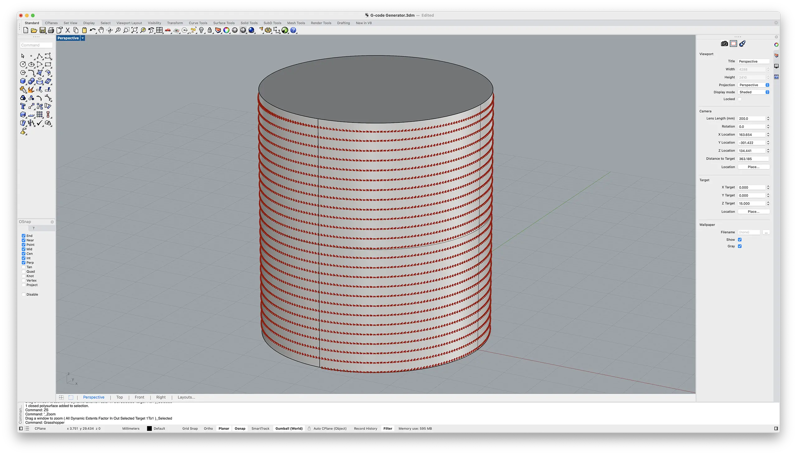
Task: Adjust Y Target stepper arrows
Action: pyautogui.click(x=768, y=195)
